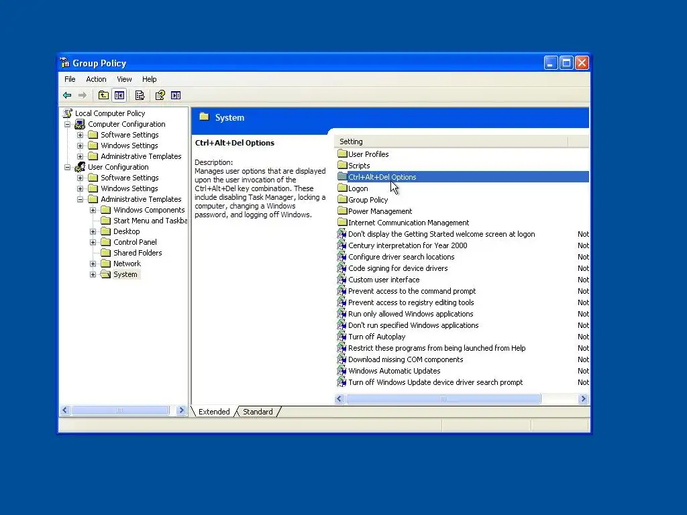
Task: Expand Administrative Templates under Computer Configuration
Action: tap(81, 156)
